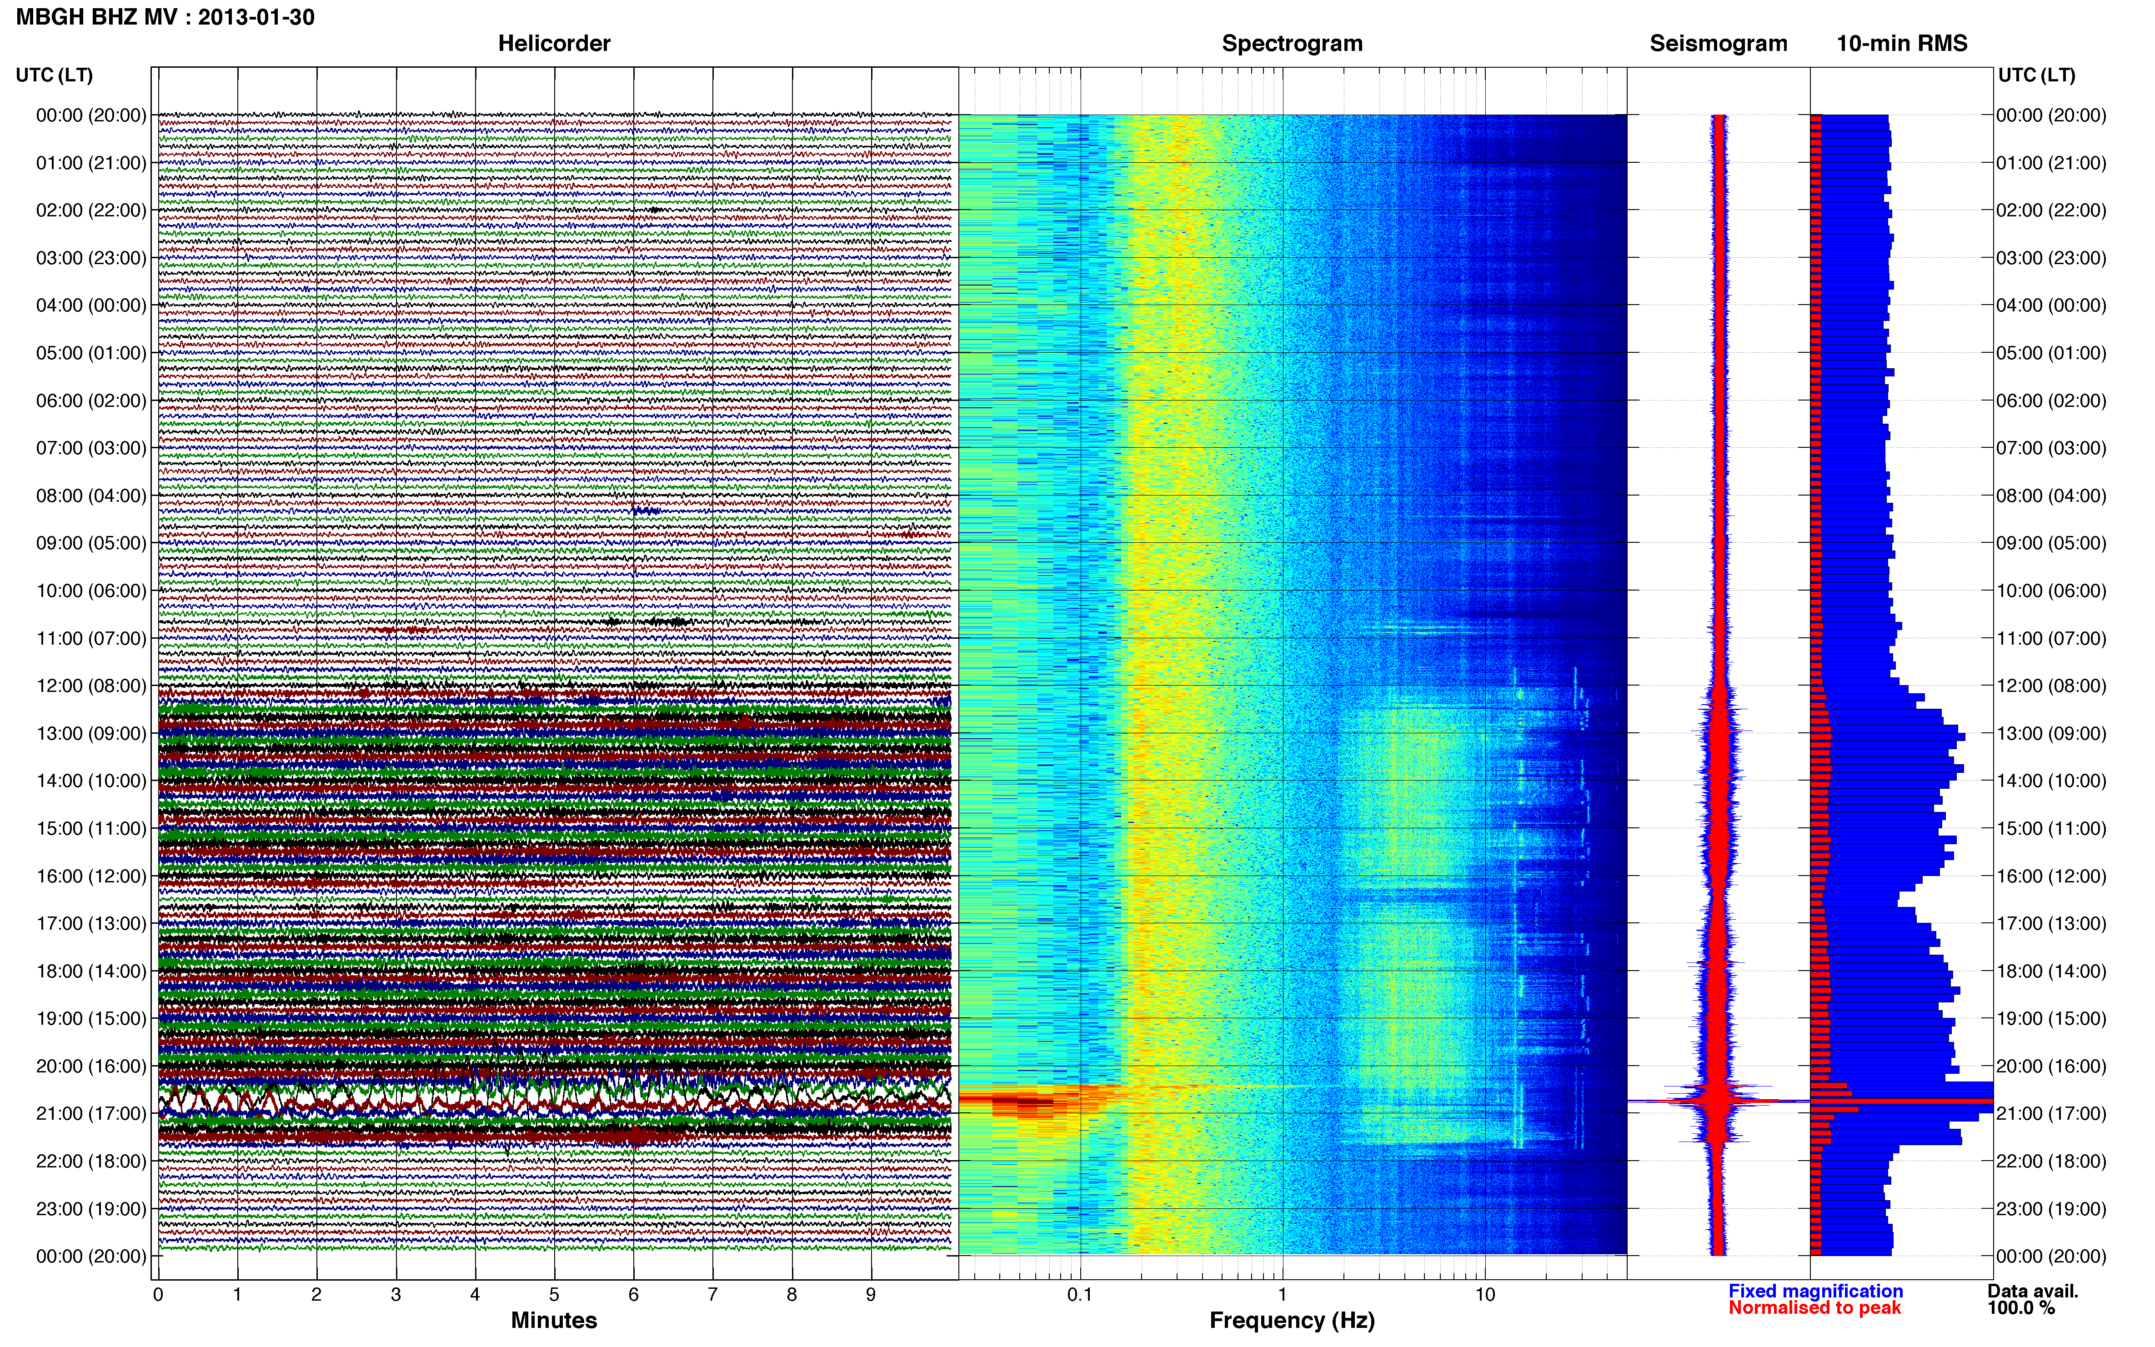Click left time label '03:00 (23:00)'
Screen dimensions: 2155x1347
point(91,257)
